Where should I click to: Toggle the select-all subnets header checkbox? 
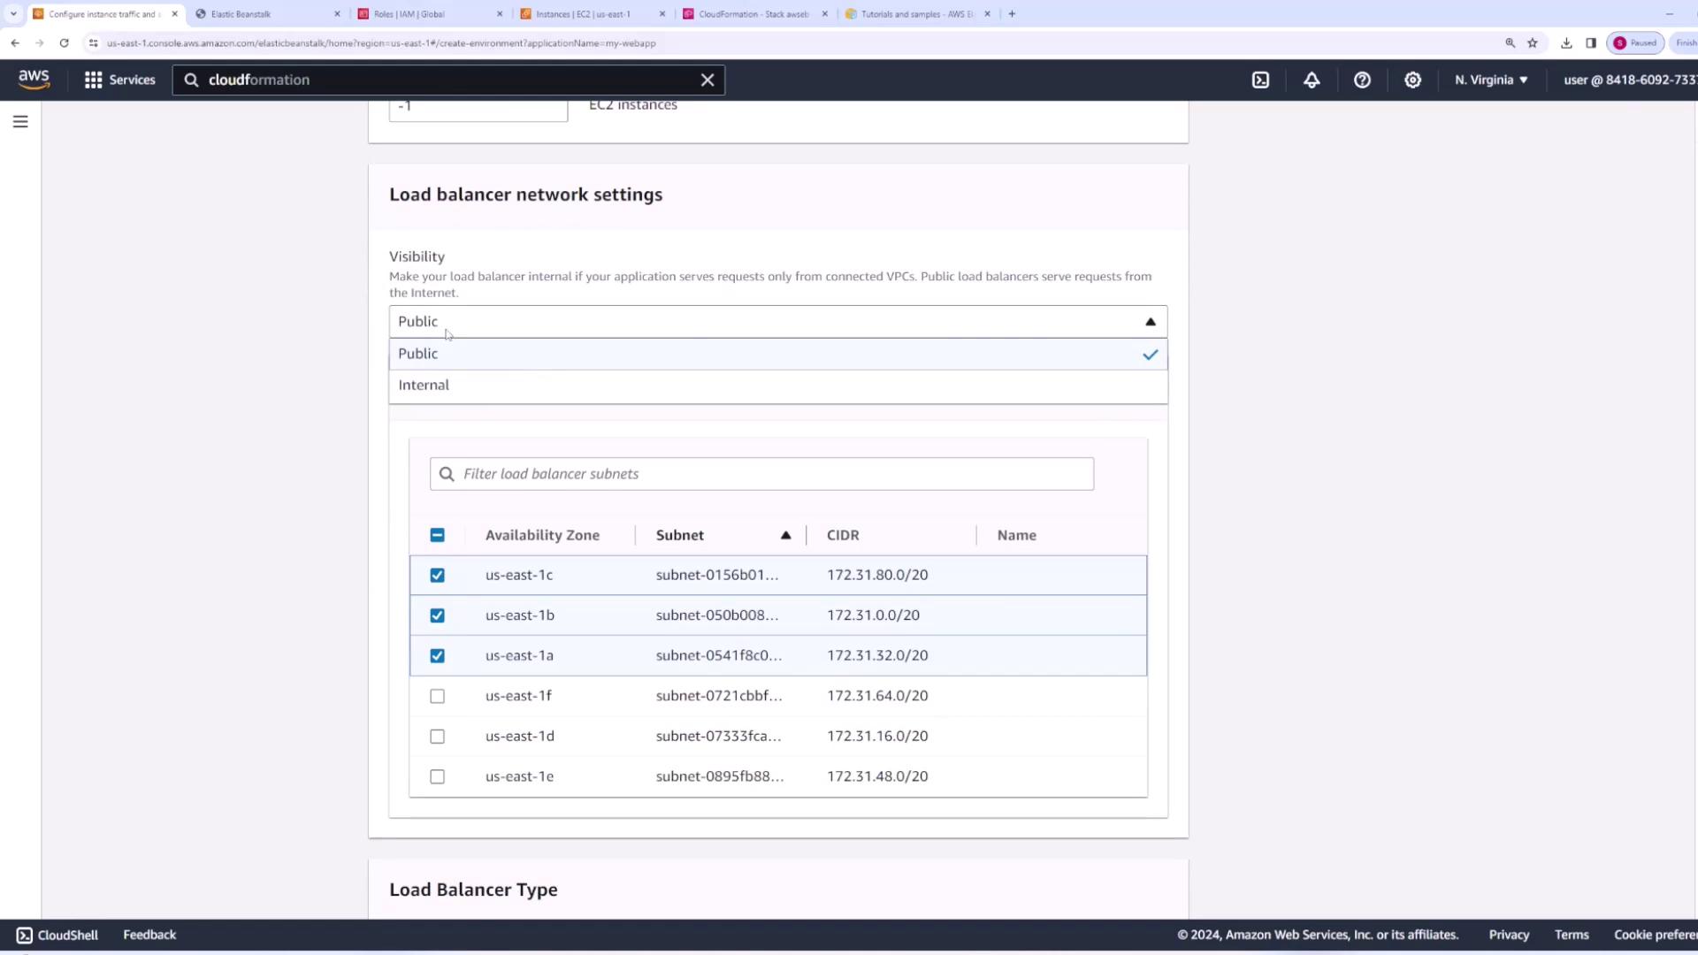coord(437,536)
